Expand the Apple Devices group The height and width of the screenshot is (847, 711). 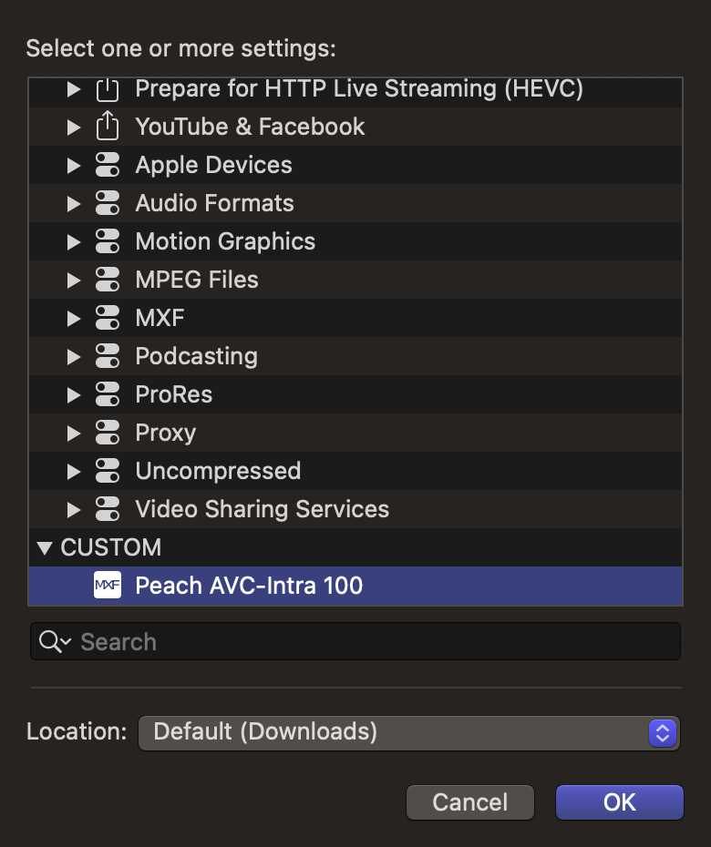click(x=74, y=166)
